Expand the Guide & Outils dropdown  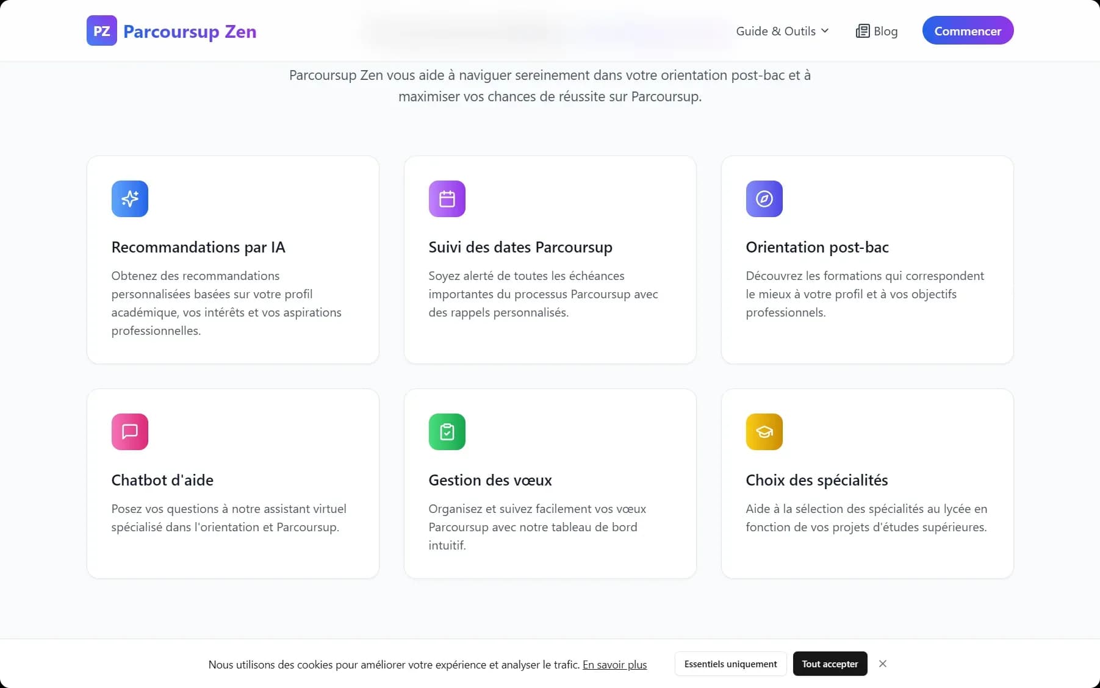tap(825, 30)
